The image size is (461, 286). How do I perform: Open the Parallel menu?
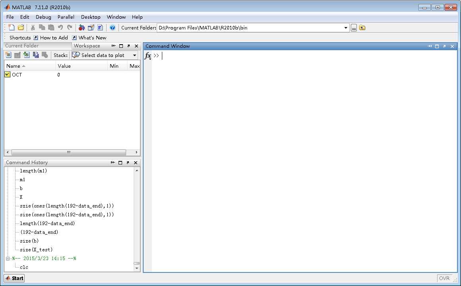pyautogui.click(x=66, y=17)
